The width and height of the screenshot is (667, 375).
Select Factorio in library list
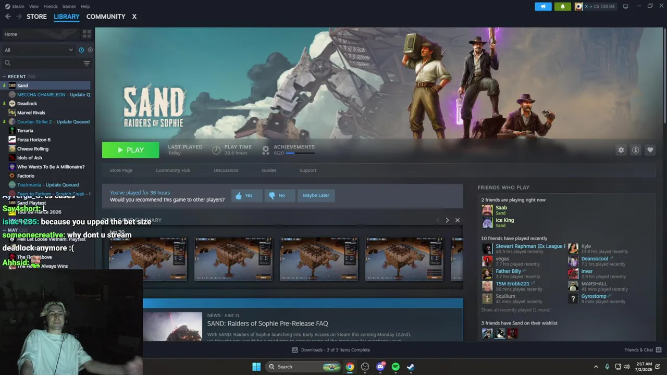(x=26, y=176)
